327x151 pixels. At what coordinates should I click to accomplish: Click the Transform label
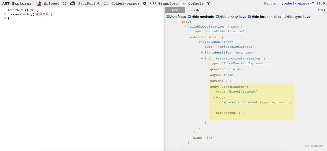168,4
